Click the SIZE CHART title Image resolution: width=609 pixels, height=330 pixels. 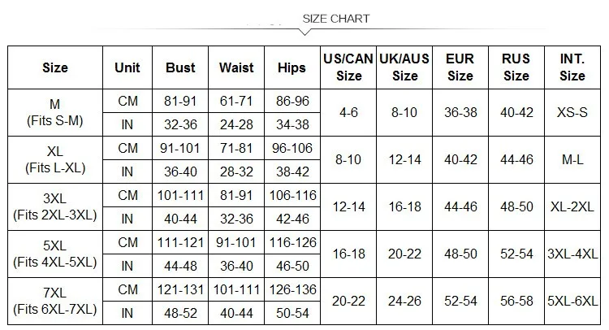click(x=336, y=19)
